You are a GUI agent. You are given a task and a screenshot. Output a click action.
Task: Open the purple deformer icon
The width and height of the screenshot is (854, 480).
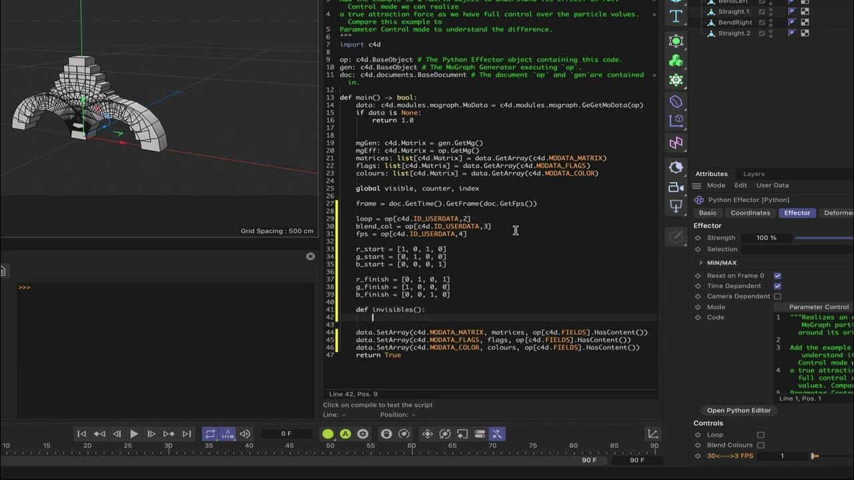point(676,101)
